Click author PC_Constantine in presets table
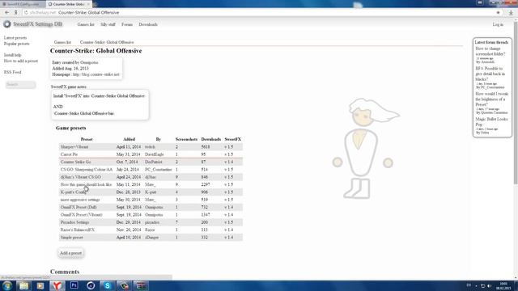This screenshot has height=291, width=518. tap(159, 170)
